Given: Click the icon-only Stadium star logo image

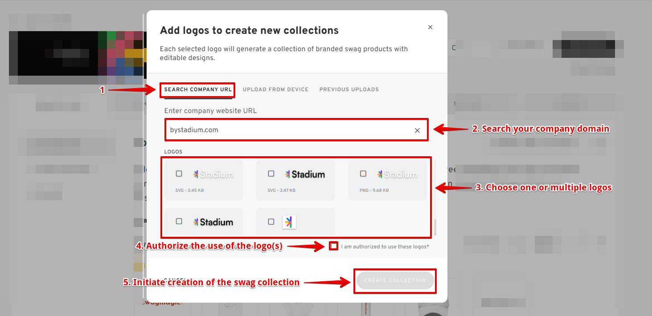Looking at the screenshot, I should [289, 222].
